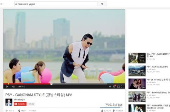Open the officialpsy channel name link
Image resolution: width=170 pixels, height=112 pixels.
pos(18,99)
